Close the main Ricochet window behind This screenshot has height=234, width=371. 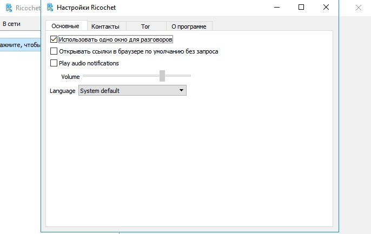pos(359,8)
